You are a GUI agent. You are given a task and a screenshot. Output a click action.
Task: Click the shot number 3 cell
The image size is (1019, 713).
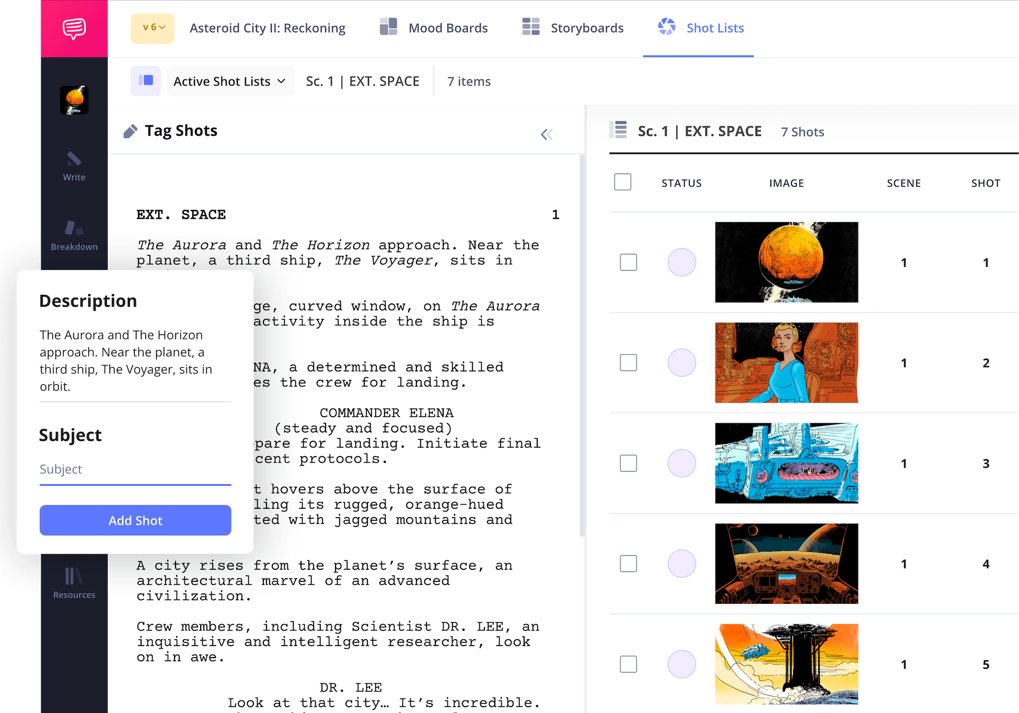click(986, 463)
